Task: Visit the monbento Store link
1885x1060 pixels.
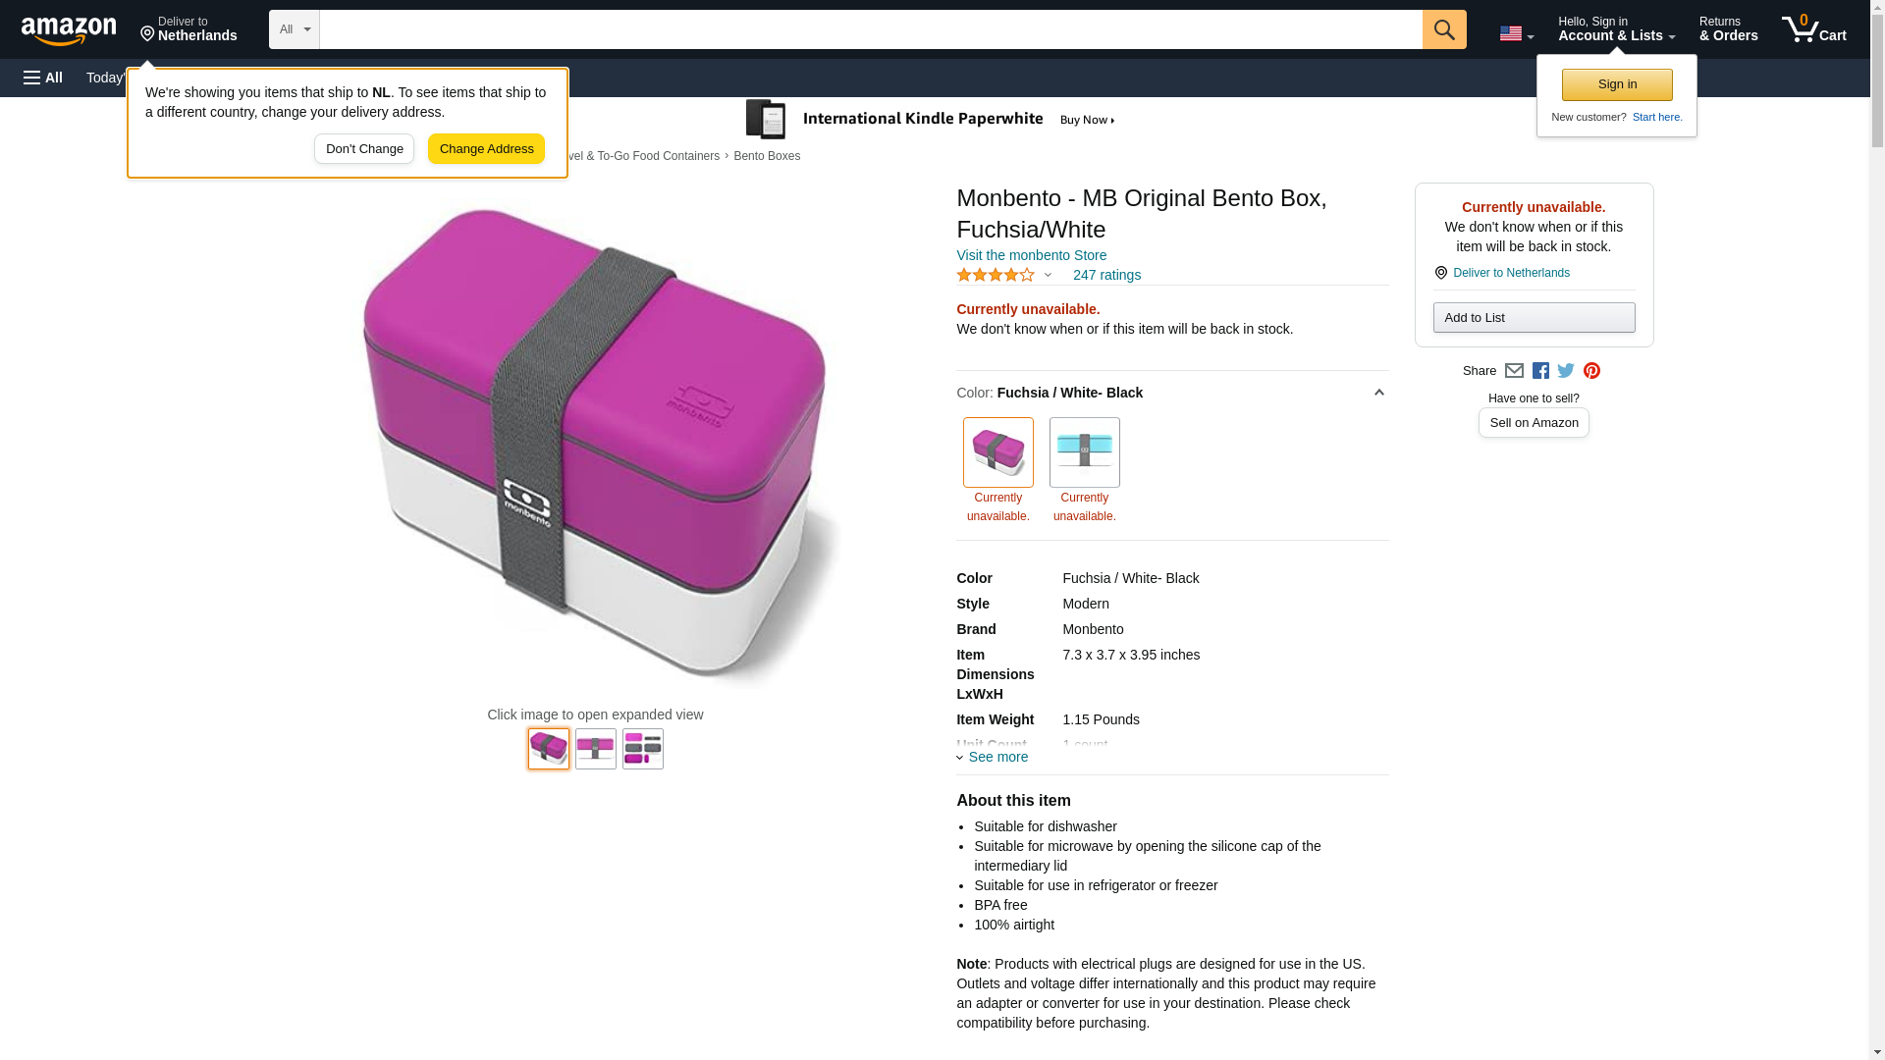Action: pos(1031,255)
